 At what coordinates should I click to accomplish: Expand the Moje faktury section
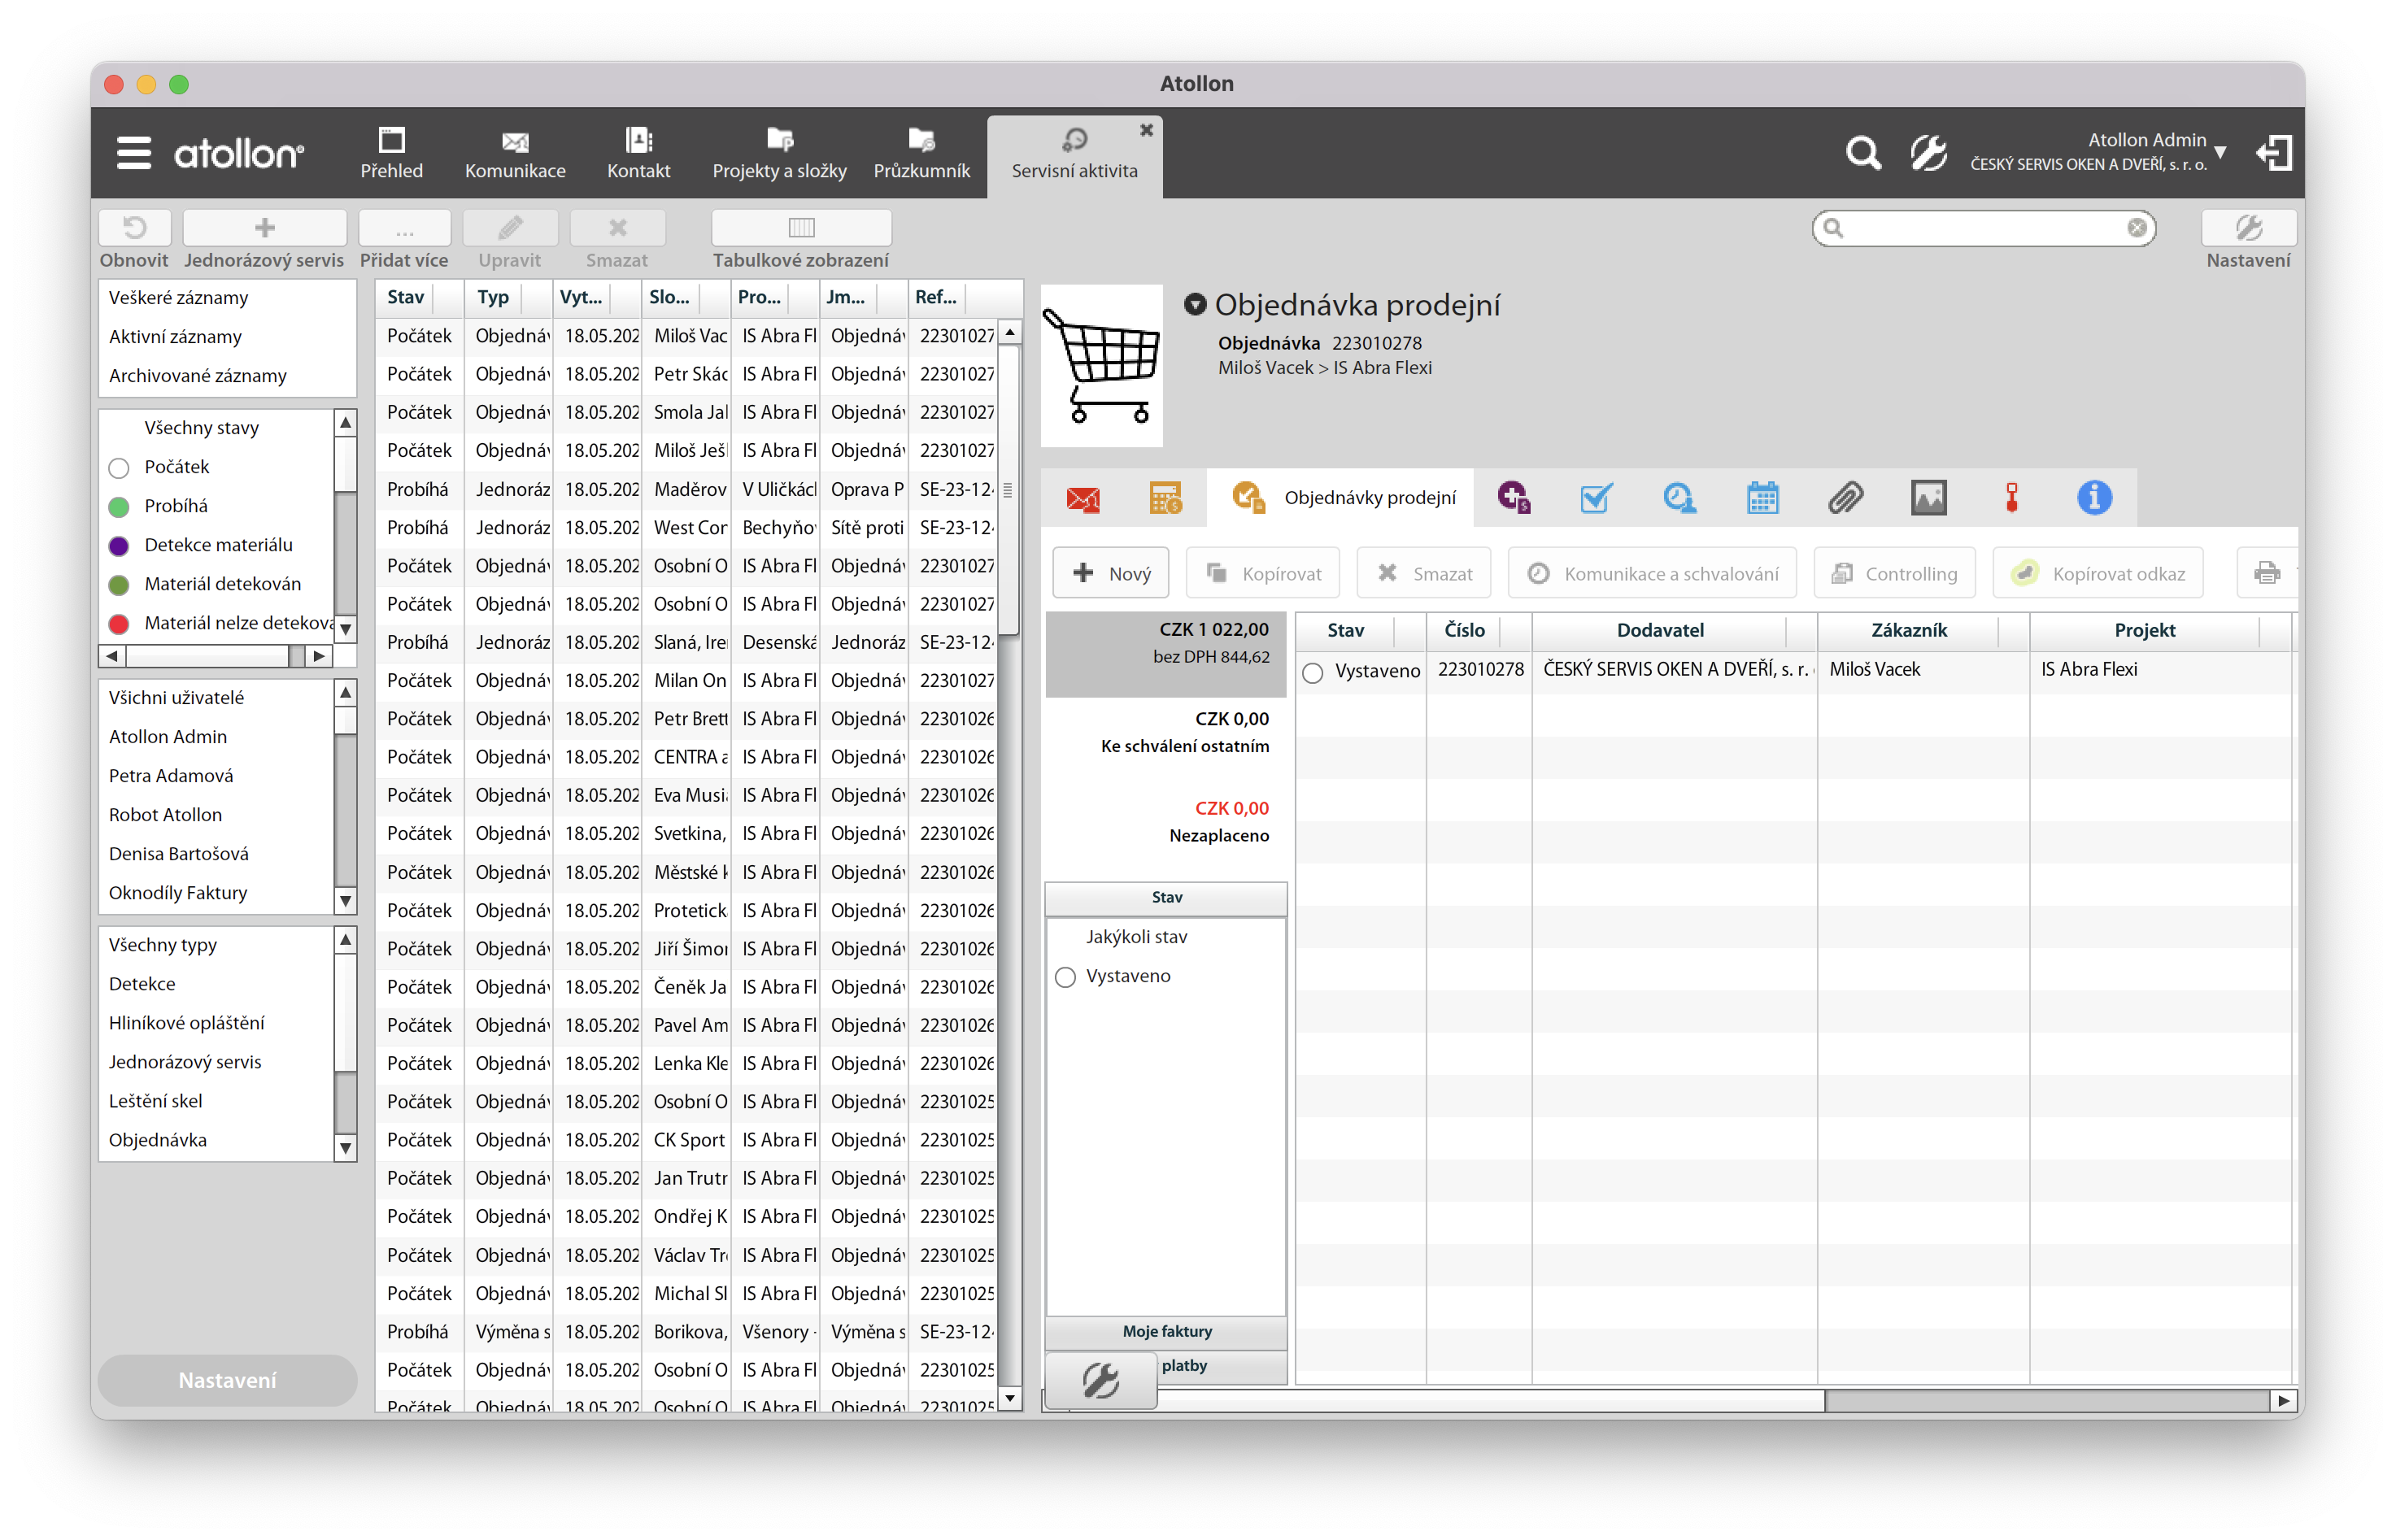tap(1166, 1331)
